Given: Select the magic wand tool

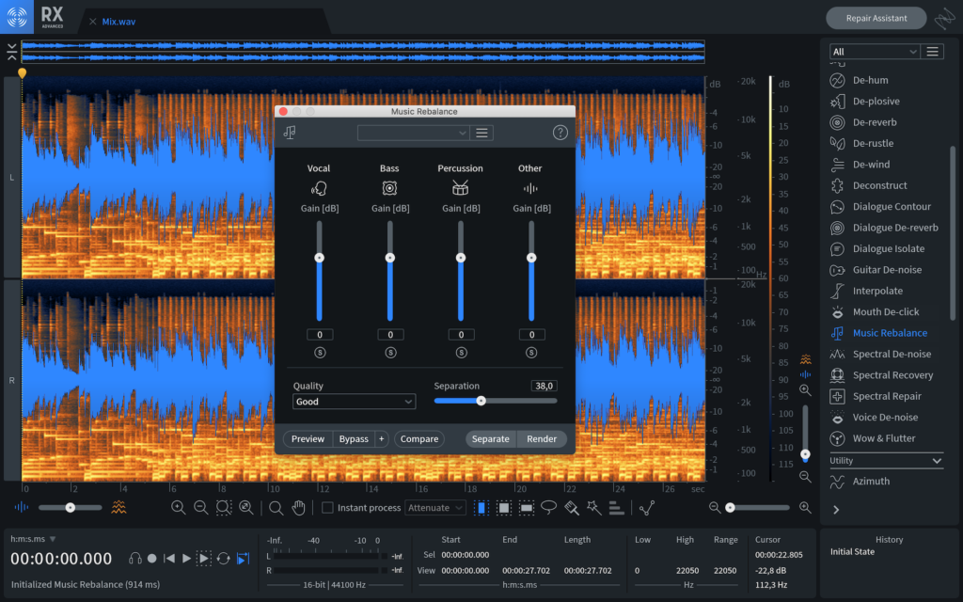Looking at the screenshot, I should pyautogui.click(x=593, y=508).
